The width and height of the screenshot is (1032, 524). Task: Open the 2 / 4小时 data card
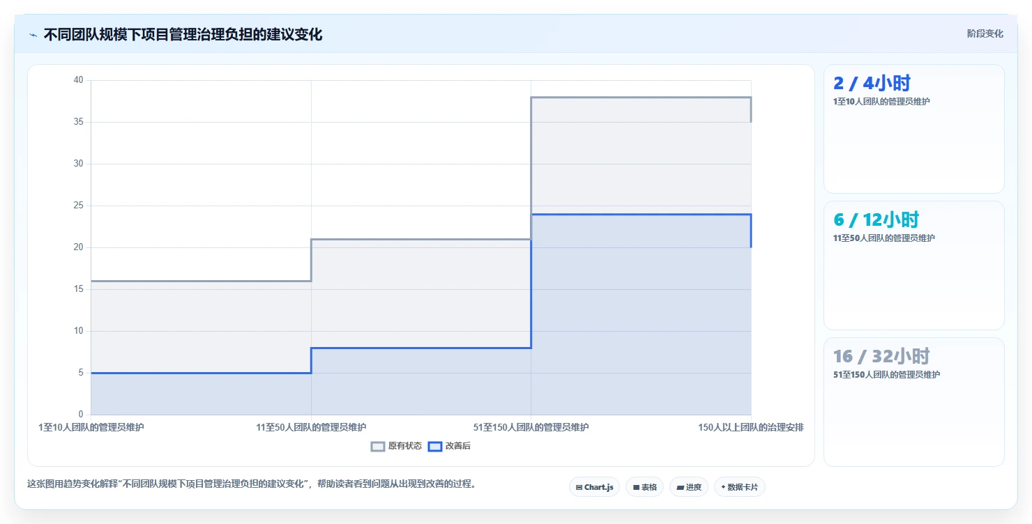[x=913, y=129]
